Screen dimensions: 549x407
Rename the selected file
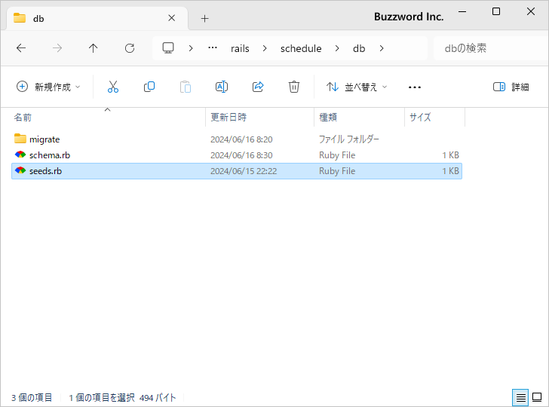click(x=222, y=87)
